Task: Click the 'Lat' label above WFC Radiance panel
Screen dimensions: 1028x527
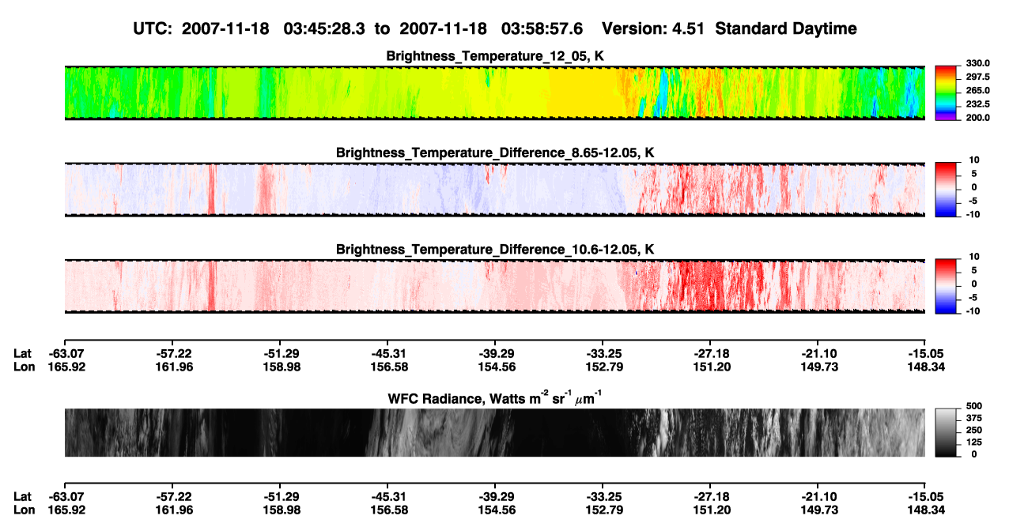Action: (x=23, y=353)
